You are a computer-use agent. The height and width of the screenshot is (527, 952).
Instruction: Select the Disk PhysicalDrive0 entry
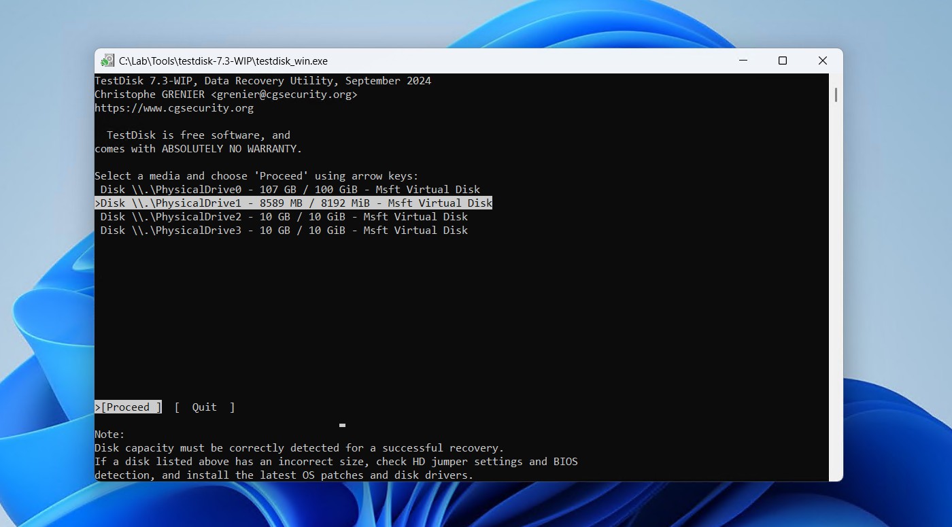coord(287,189)
